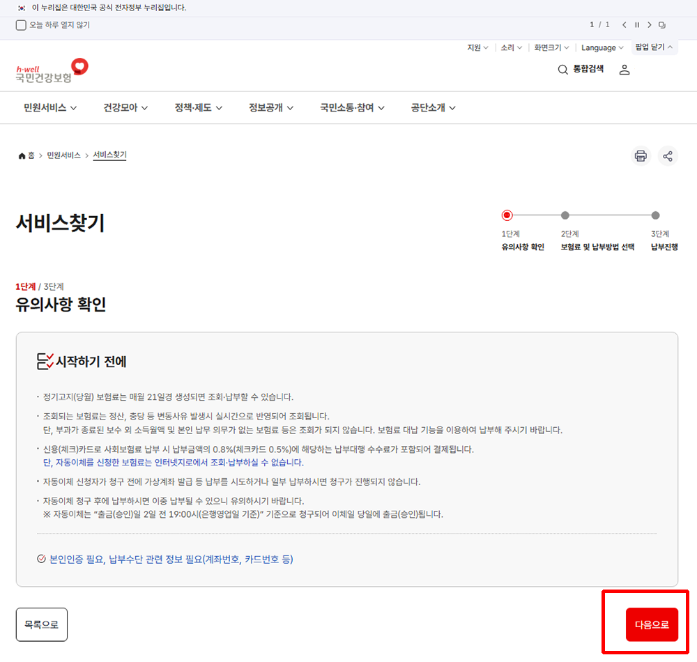Open banner in new window via copy icon
Image resolution: width=697 pixels, height=662 pixels.
pyautogui.click(x=661, y=24)
